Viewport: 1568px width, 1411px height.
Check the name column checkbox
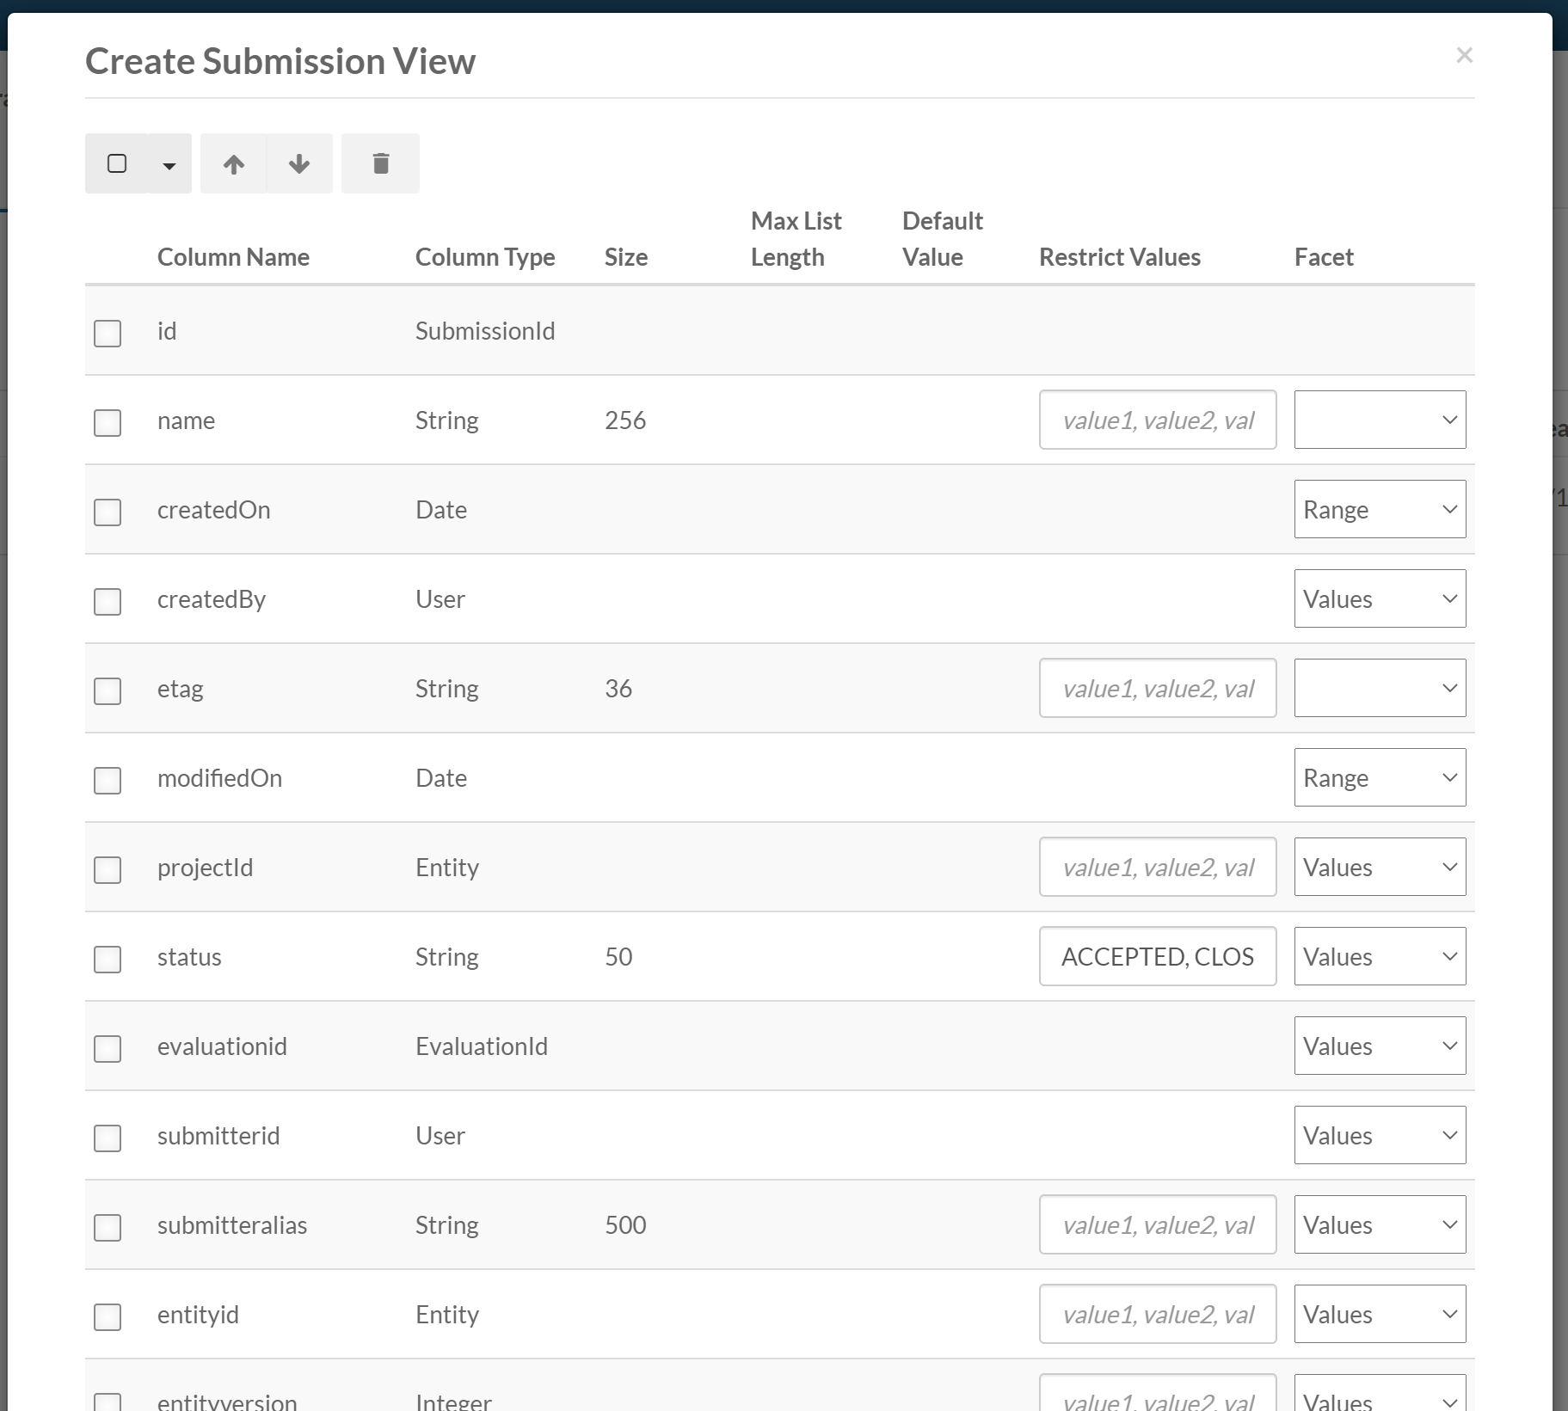coord(107,423)
